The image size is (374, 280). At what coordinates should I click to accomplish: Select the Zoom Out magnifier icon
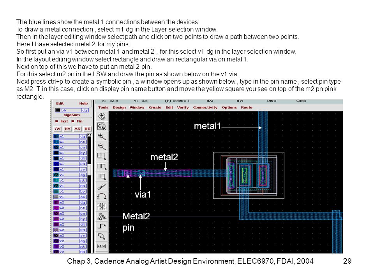(x=102, y=147)
